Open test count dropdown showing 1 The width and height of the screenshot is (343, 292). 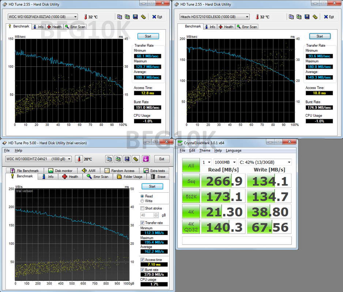coord(206,162)
